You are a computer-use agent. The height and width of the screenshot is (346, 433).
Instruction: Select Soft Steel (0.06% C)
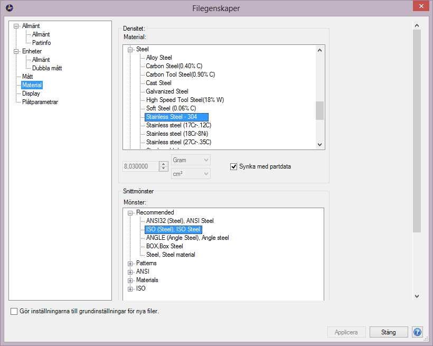[x=171, y=108]
